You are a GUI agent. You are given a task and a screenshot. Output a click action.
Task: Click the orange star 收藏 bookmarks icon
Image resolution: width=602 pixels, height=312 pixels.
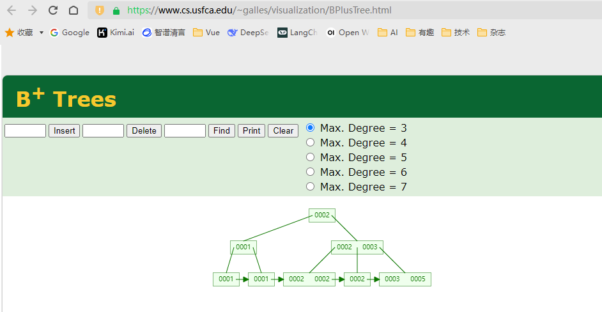click(9, 33)
